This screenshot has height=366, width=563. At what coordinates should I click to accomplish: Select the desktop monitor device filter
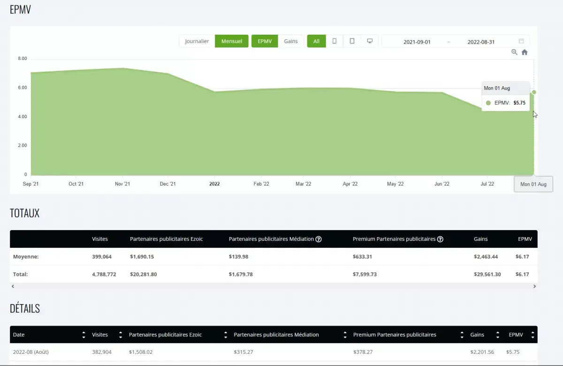click(370, 41)
